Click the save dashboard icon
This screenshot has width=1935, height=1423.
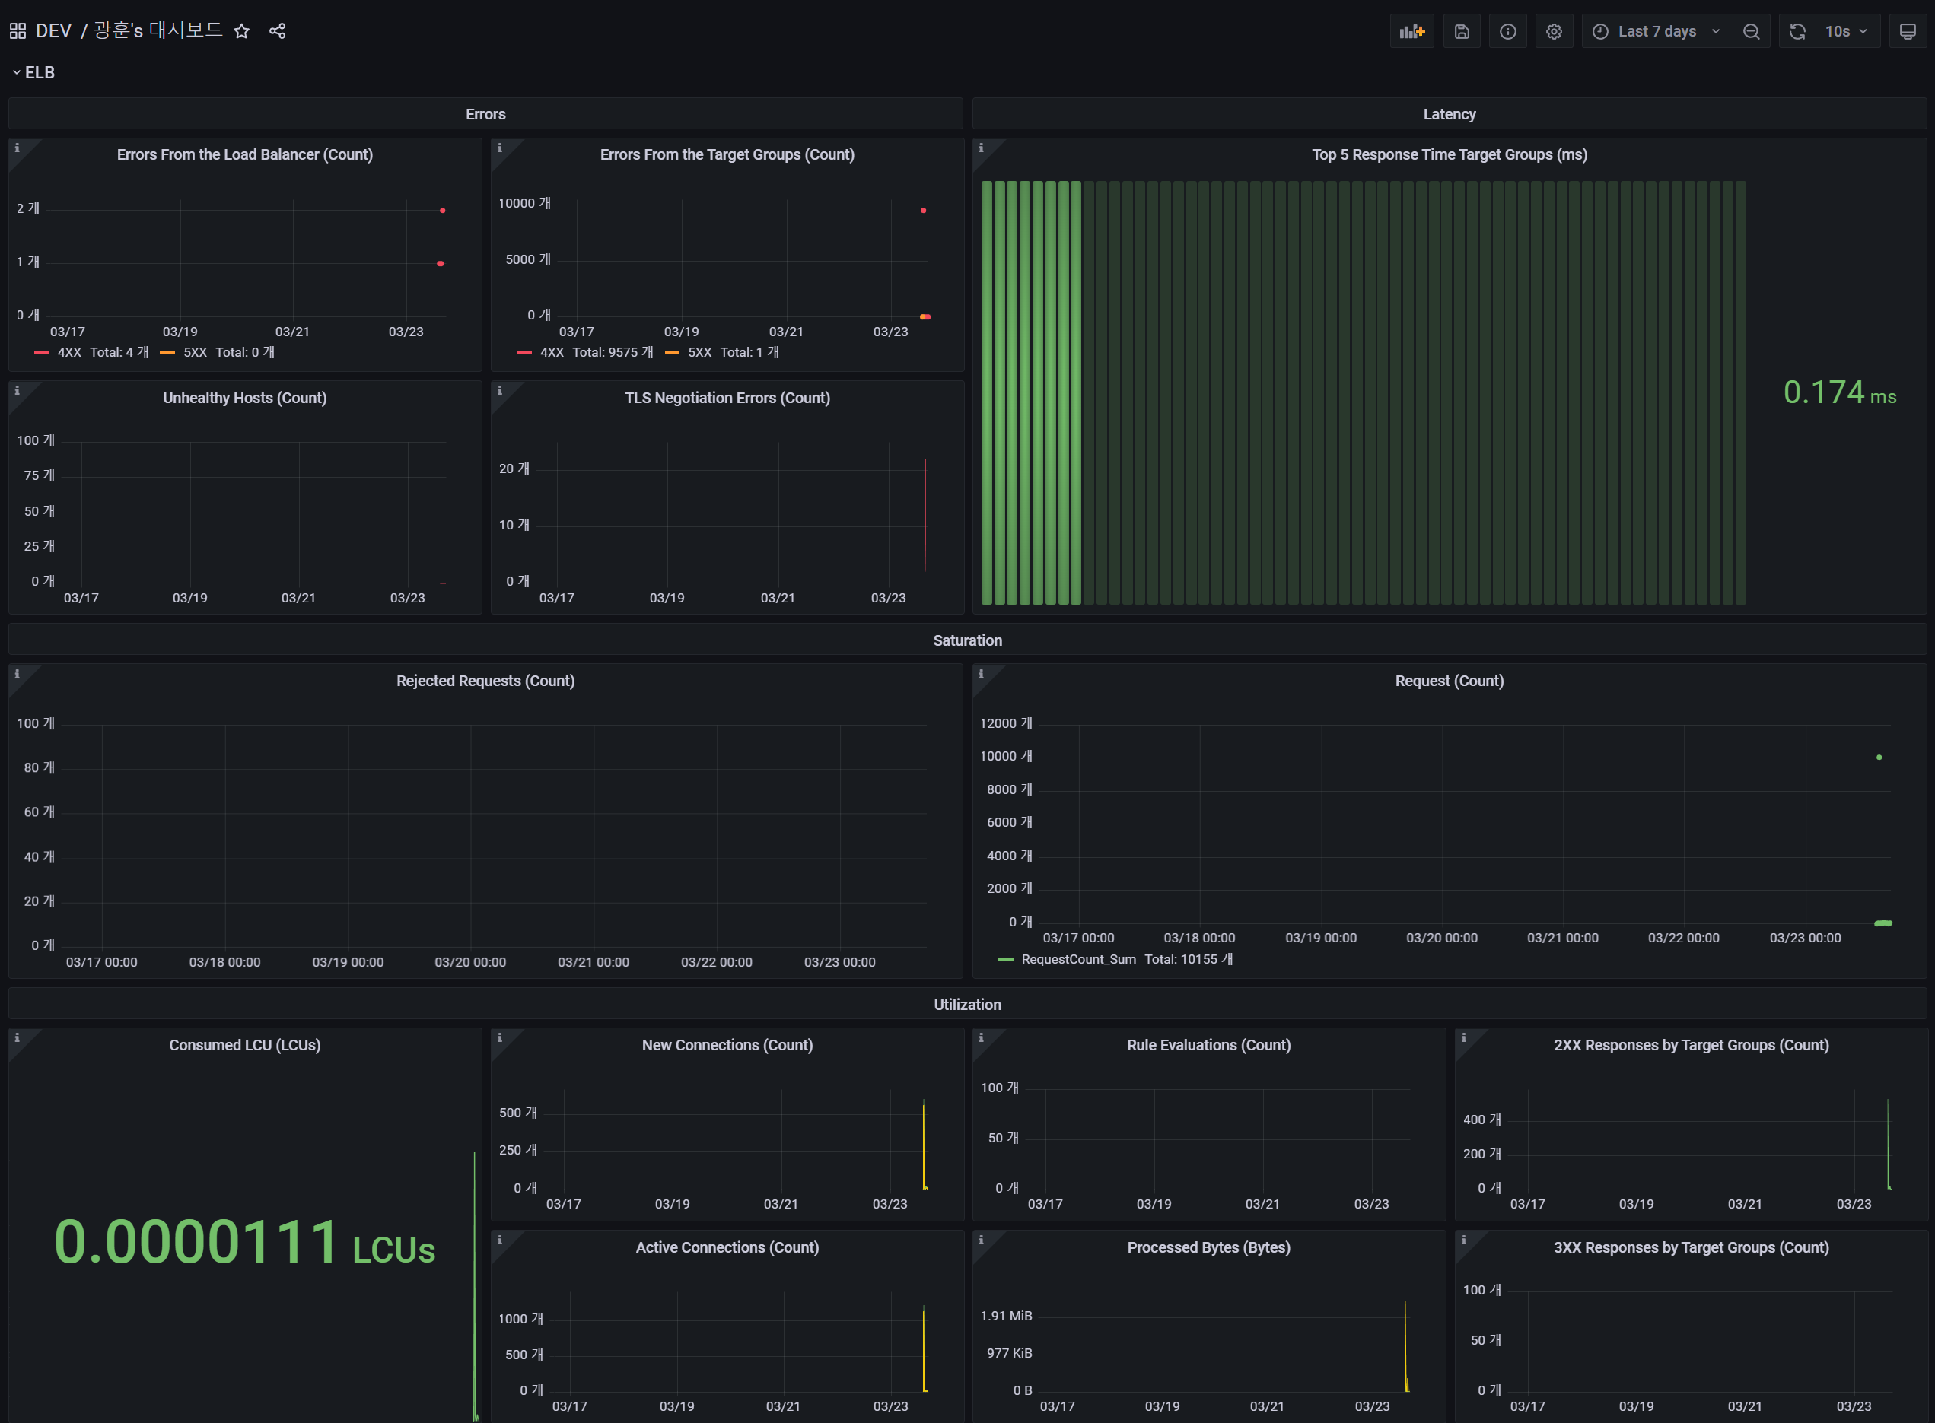tap(1462, 30)
